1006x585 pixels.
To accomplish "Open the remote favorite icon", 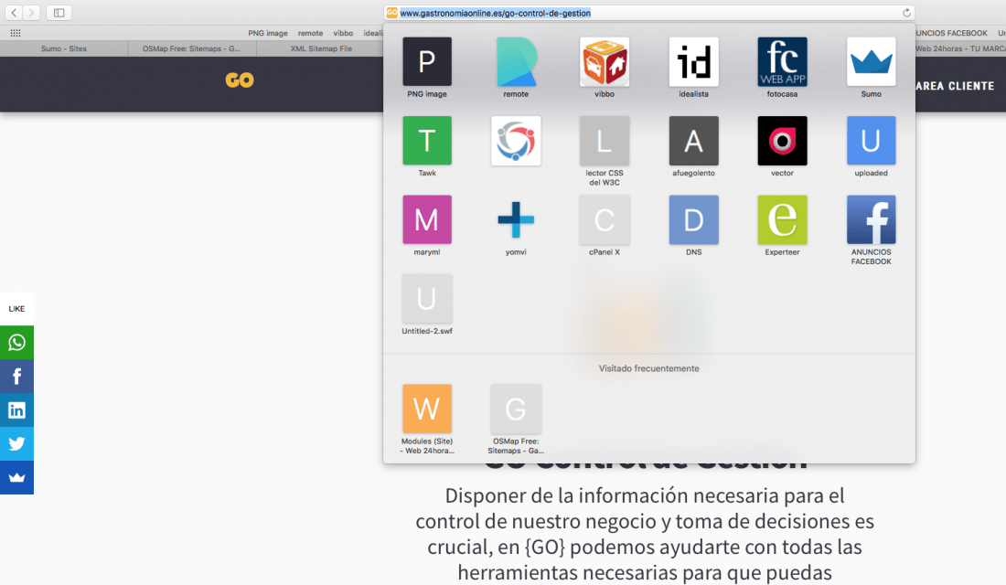I will coord(516,61).
